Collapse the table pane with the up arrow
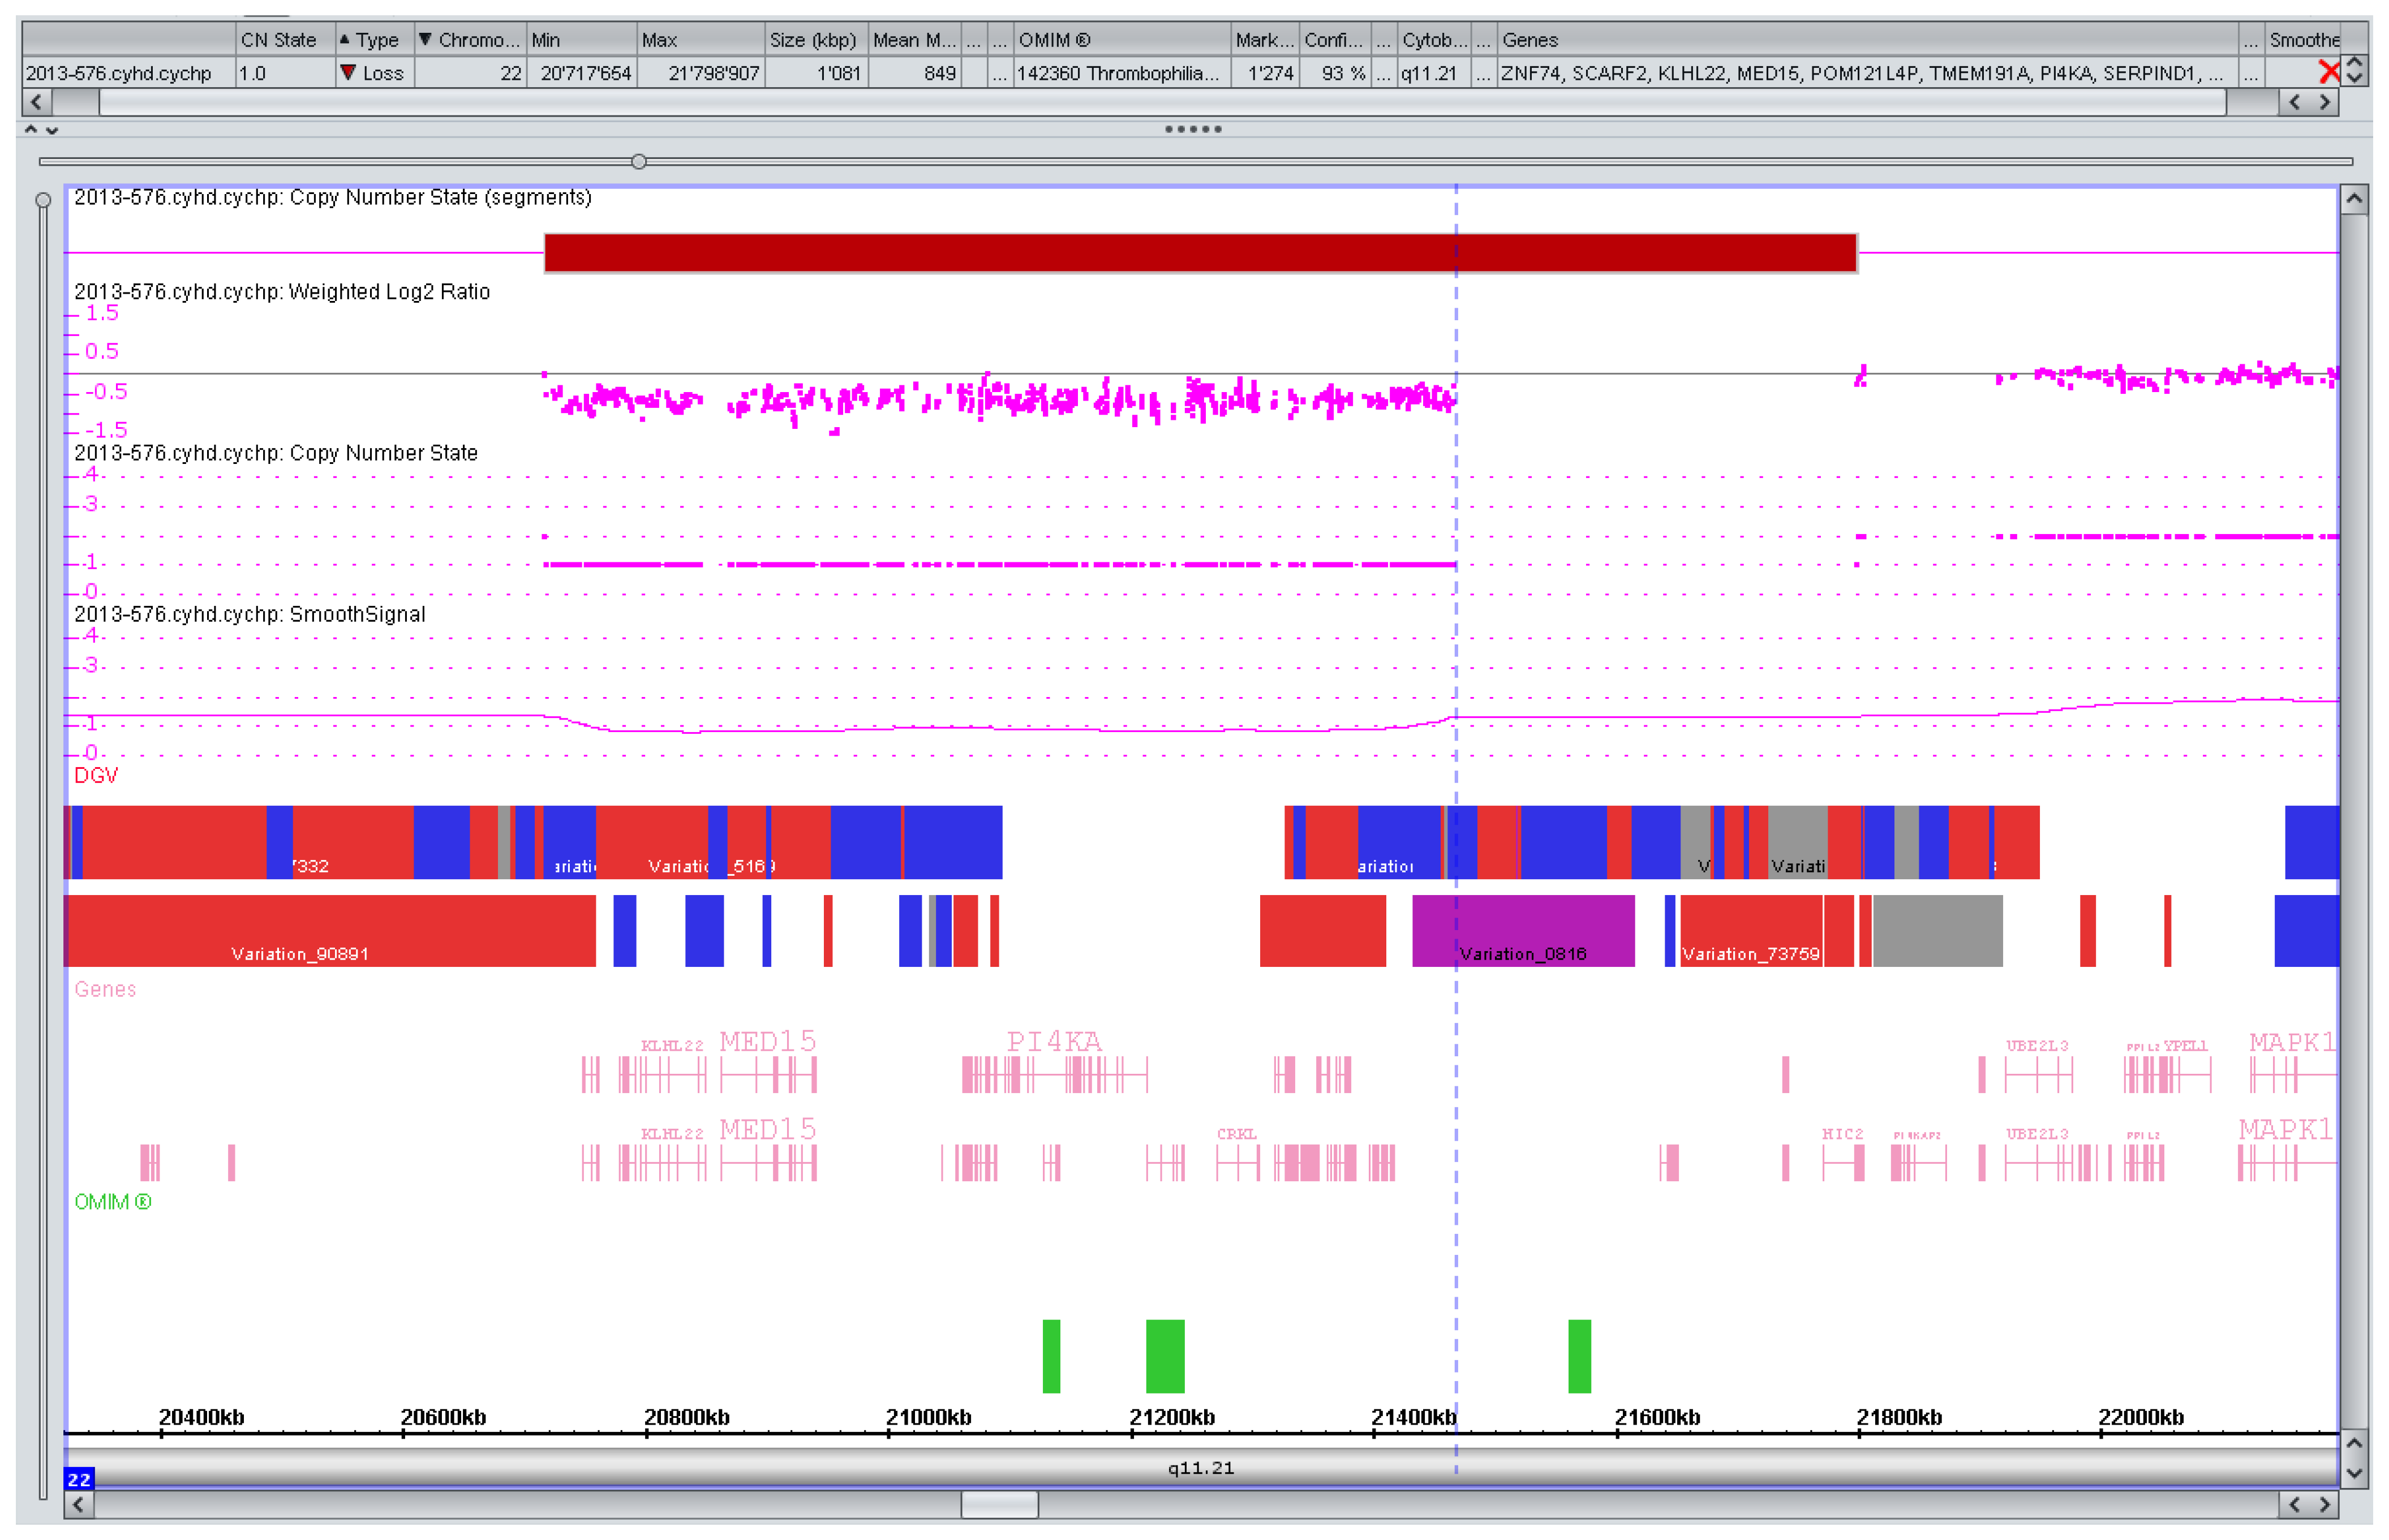 point(31,129)
